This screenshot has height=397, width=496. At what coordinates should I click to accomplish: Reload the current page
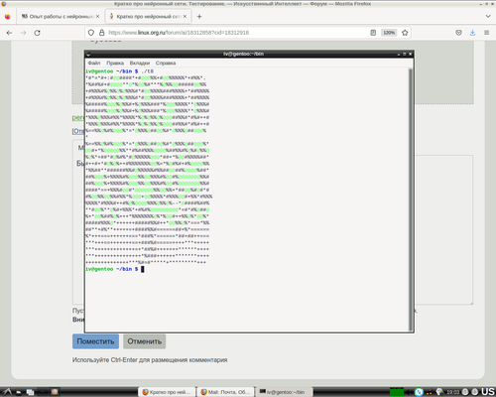38,33
